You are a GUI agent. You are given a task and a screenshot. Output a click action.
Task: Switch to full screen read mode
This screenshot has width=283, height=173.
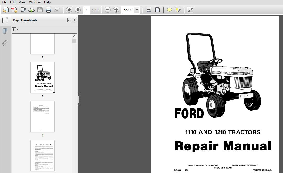click(190, 10)
